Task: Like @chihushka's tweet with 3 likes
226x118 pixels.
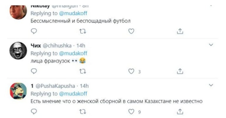Action: (x=131, y=71)
